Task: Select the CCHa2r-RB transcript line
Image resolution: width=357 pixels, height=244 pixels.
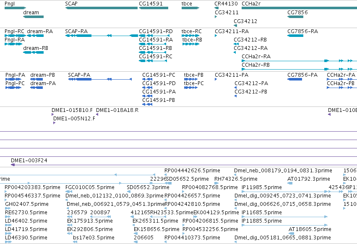Action: coord(299,69)
